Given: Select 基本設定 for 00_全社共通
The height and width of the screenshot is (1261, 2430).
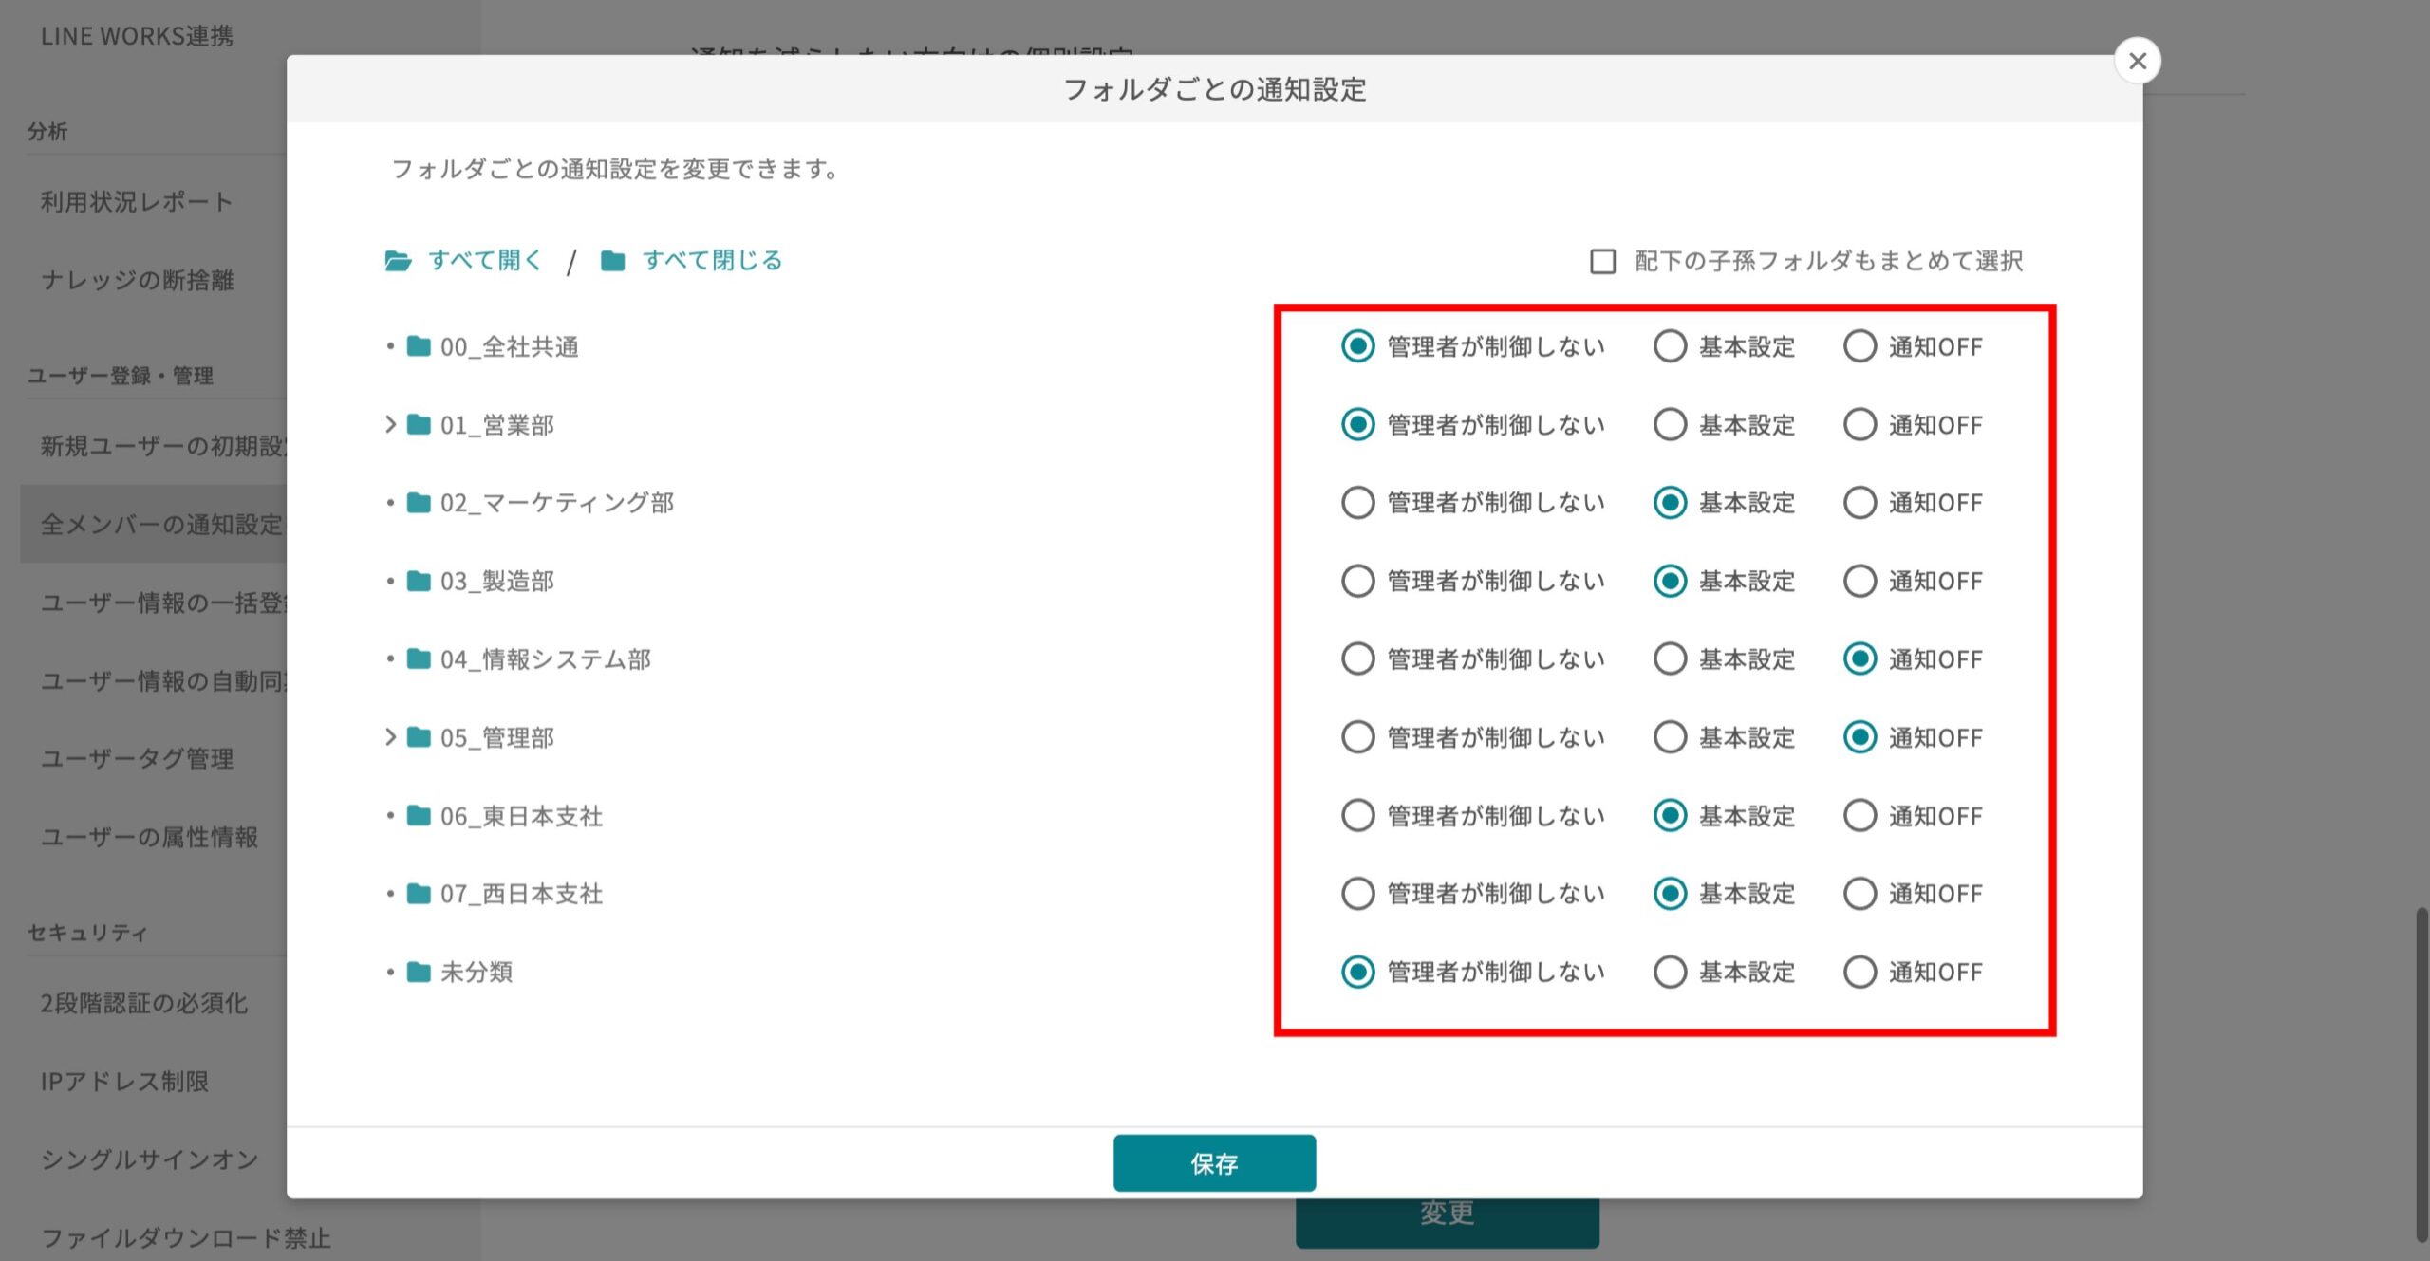Looking at the screenshot, I should click(1670, 346).
